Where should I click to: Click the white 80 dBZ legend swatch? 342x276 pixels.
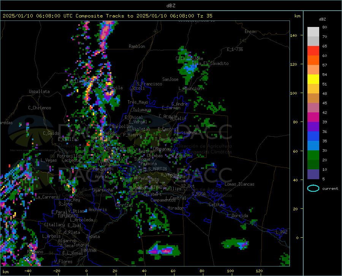[x=313, y=32]
